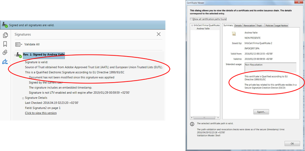Click the certificate icon beside Andrea Valle
The width and height of the screenshot is (305, 151).
(234, 34)
